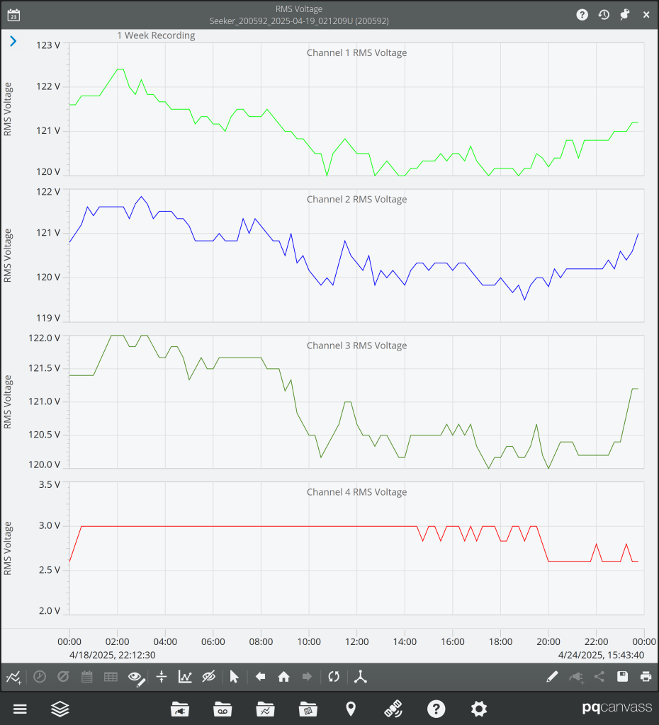Open the RMS trend chart tool
This screenshot has height=725, width=659.
185,676
